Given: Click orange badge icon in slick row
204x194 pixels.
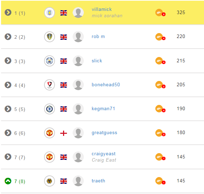Looking at the screenshot, I should point(160,61).
